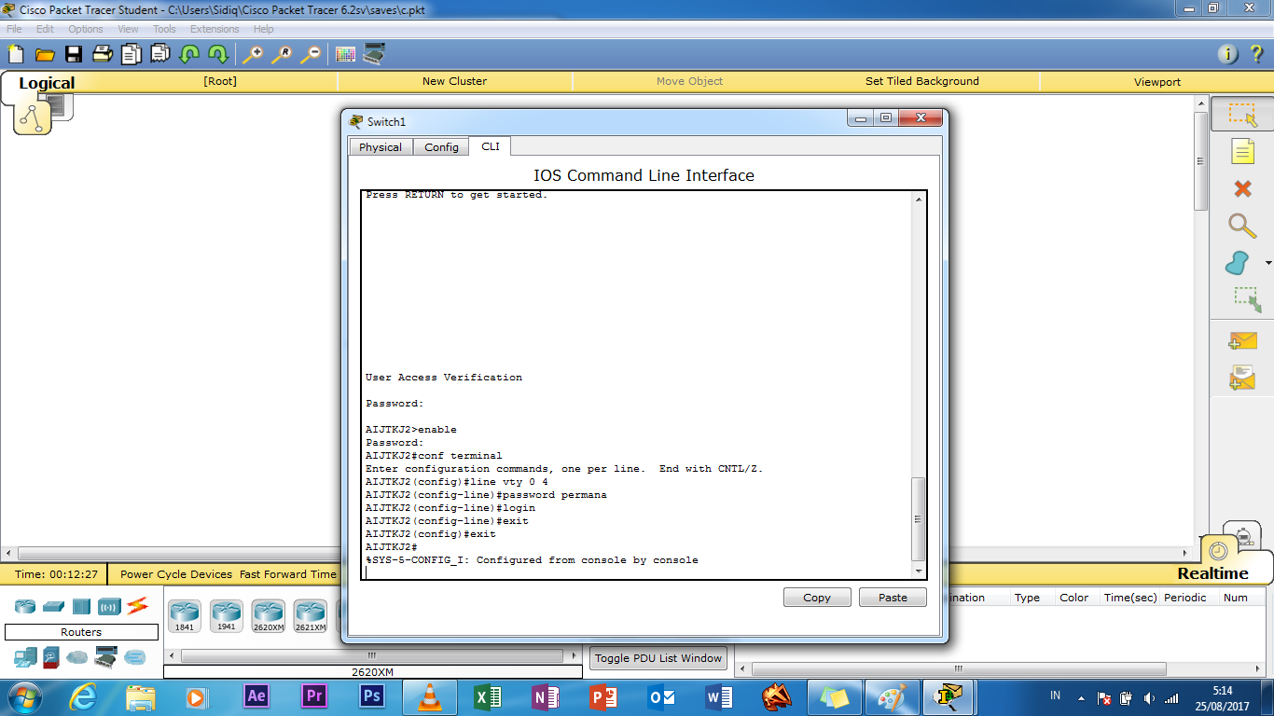Open the Edit menu
The image size is (1274, 716).
pos(45,29)
